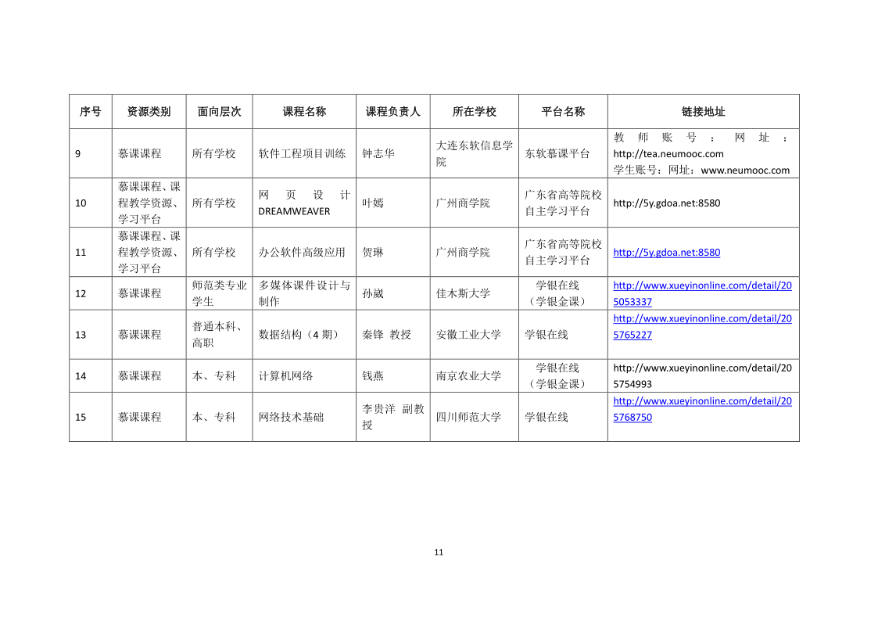878x621 pixels.
Task: Click the tea.neumooc.com teacher account URL
Action: click(668, 154)
